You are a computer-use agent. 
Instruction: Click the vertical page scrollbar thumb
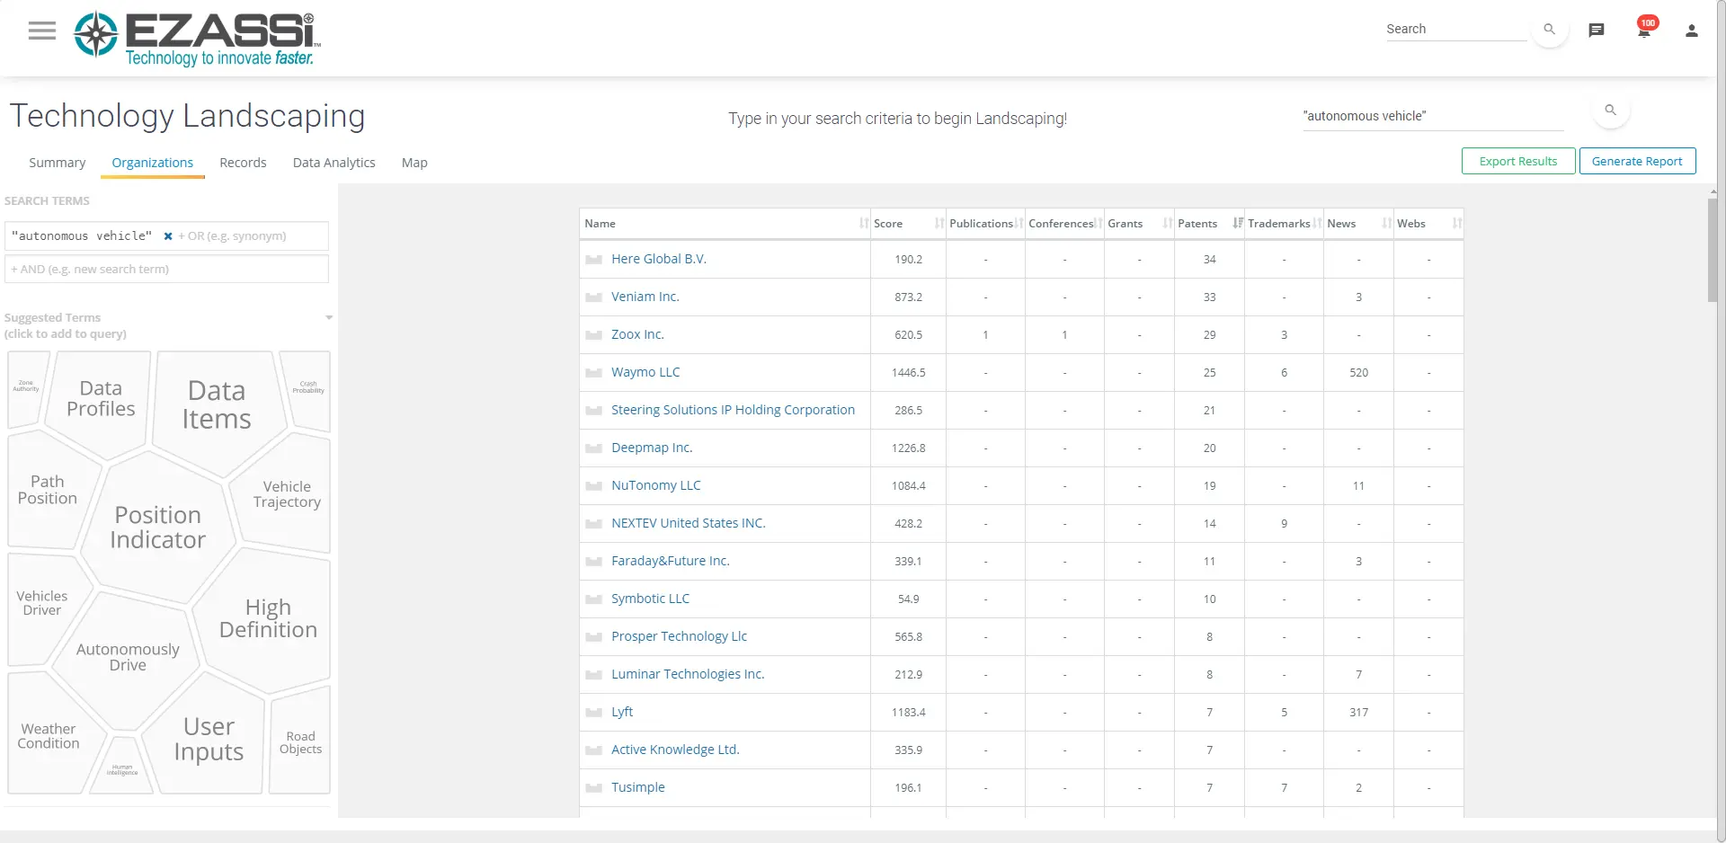pyautogui.click(x=1713, y=250)
